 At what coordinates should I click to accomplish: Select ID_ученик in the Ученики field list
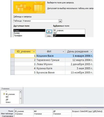click(x=10, y=94)
